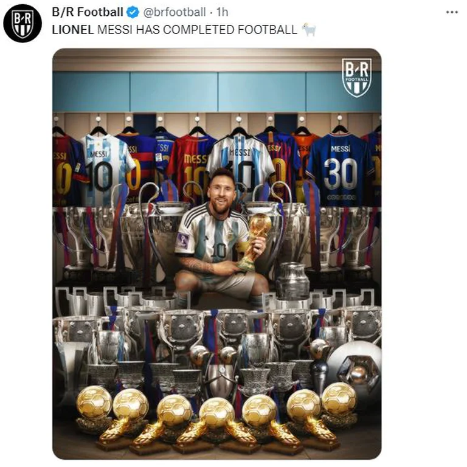Click the purple patch on the player's sleeve
467x467 pixels.
(182, 241)
